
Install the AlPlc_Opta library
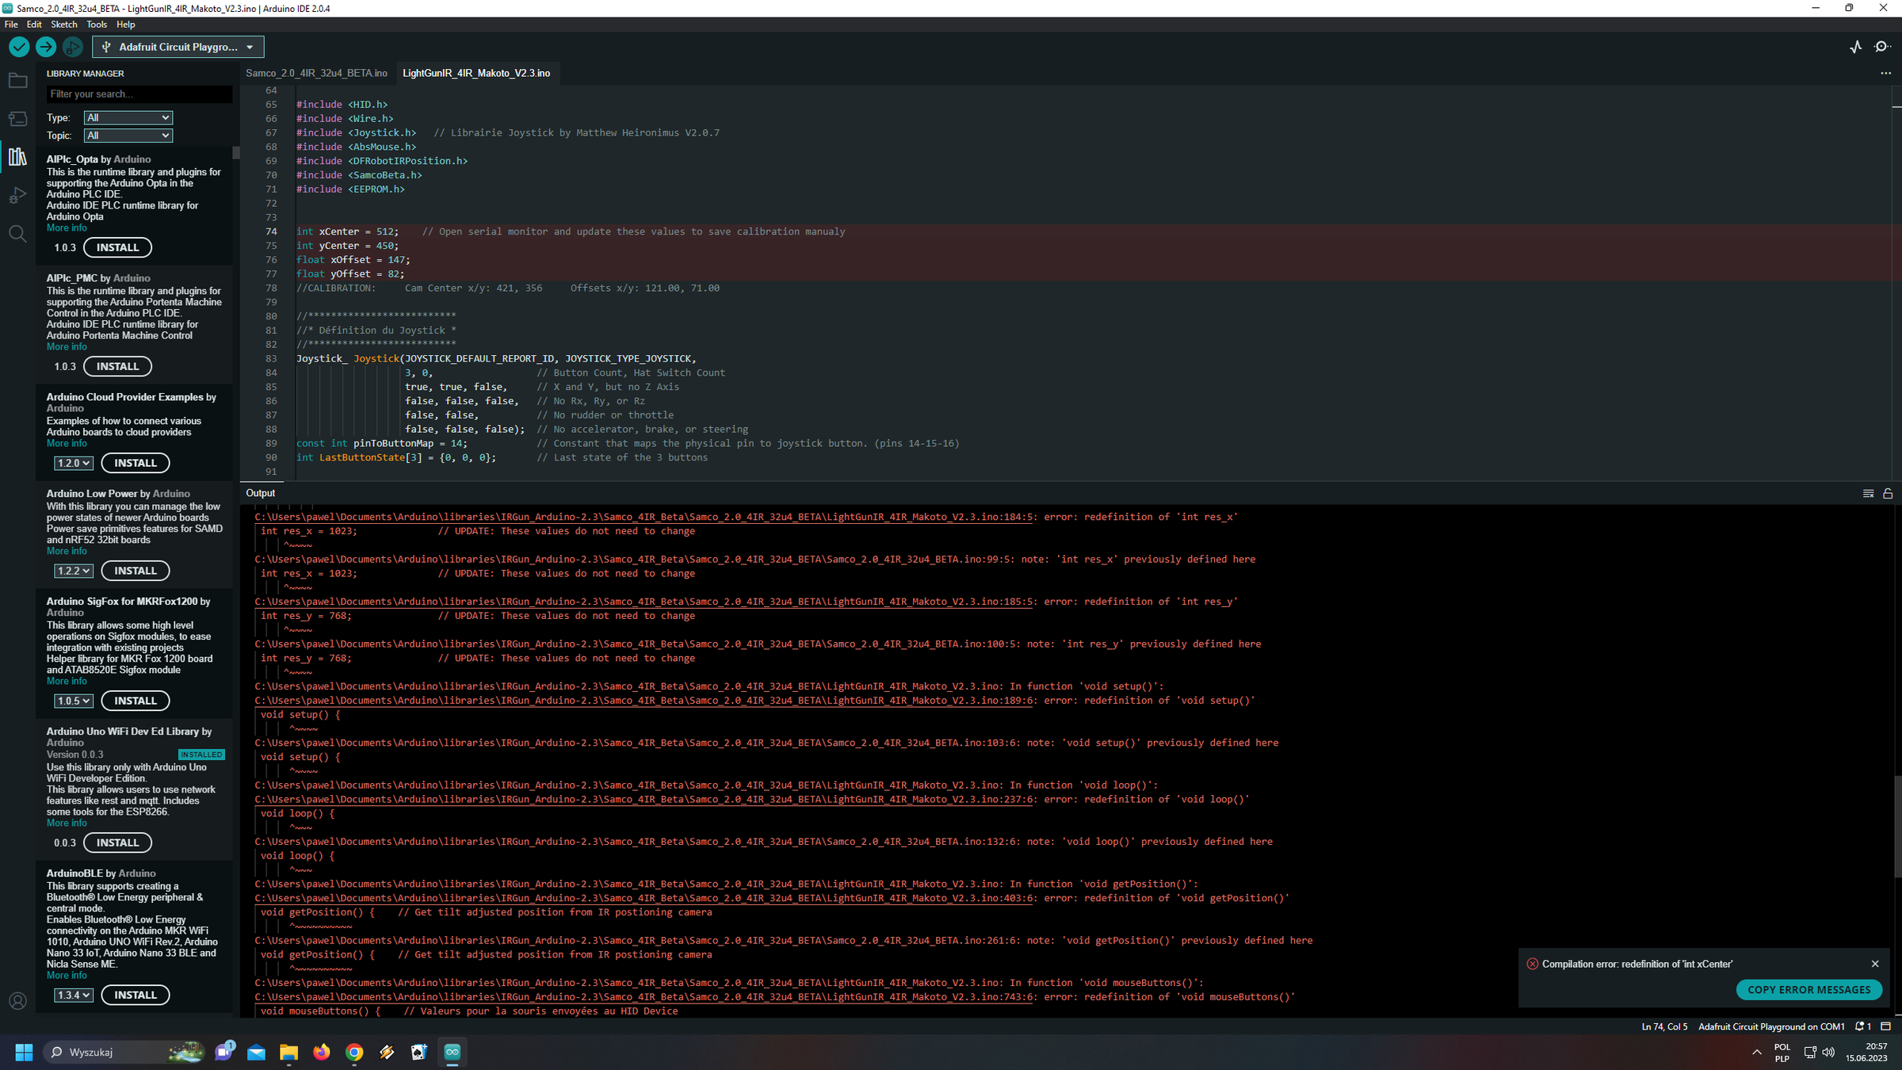click(117, 247)
